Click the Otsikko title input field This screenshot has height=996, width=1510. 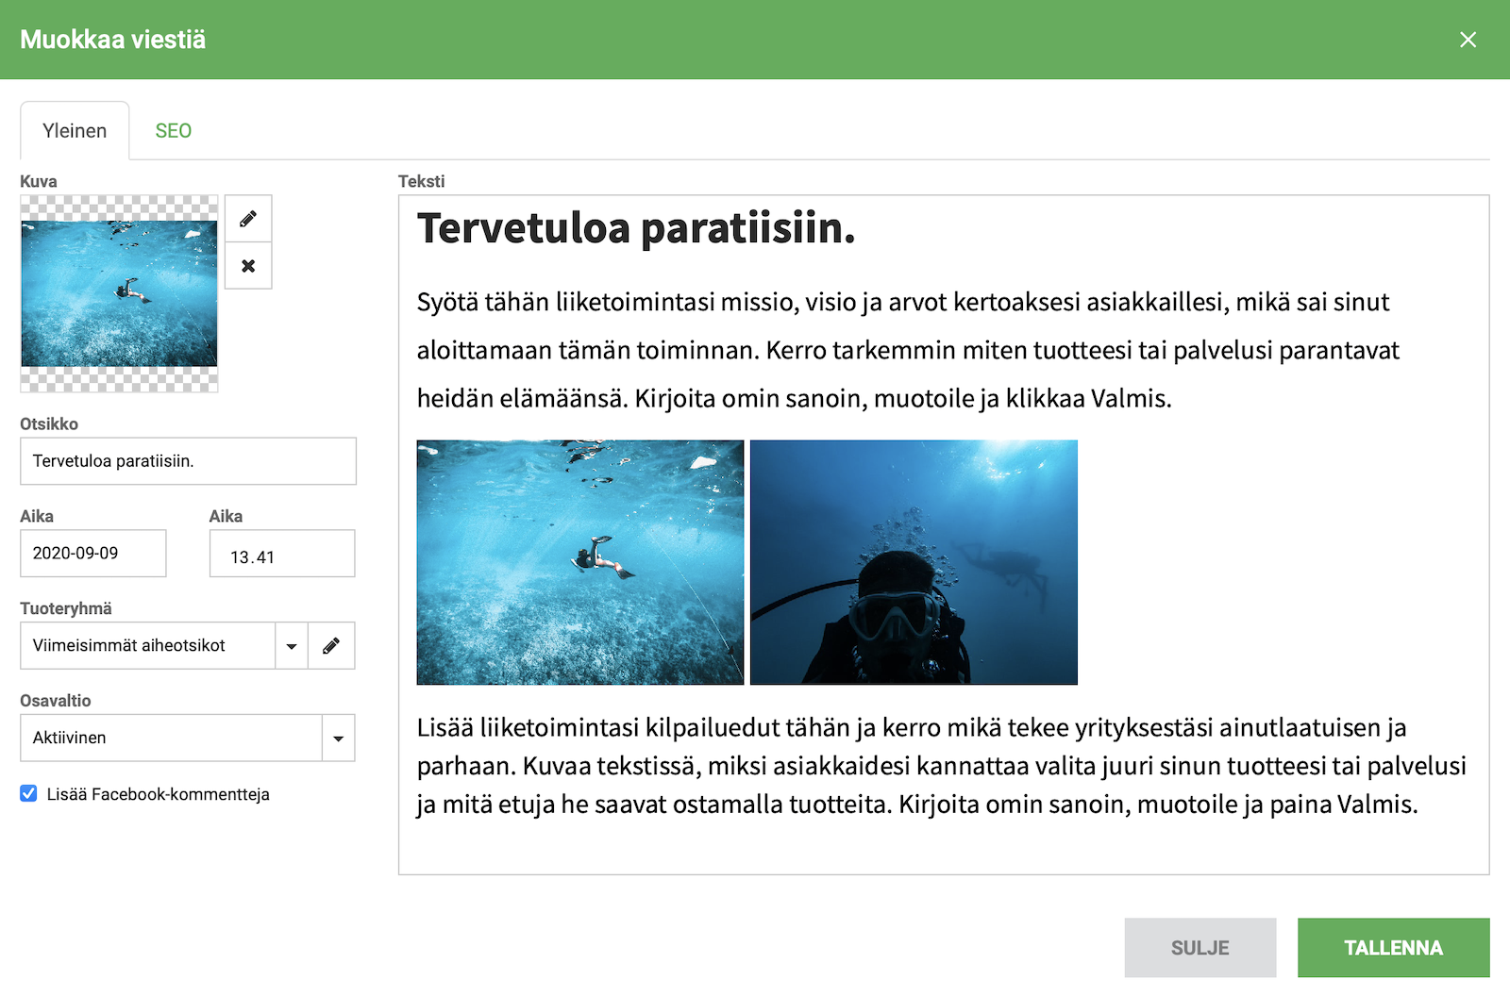(x=188, y=461)
